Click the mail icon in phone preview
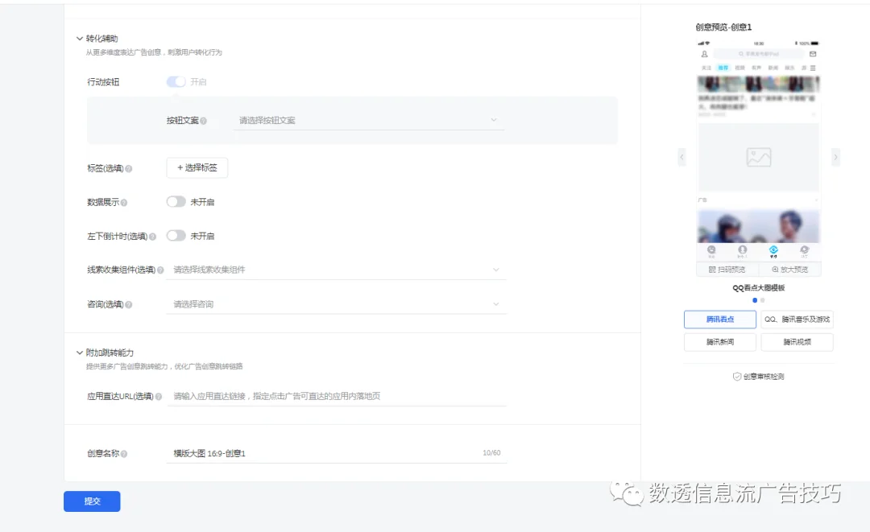This screenshot has width=870, height=532. pos(813,54)
